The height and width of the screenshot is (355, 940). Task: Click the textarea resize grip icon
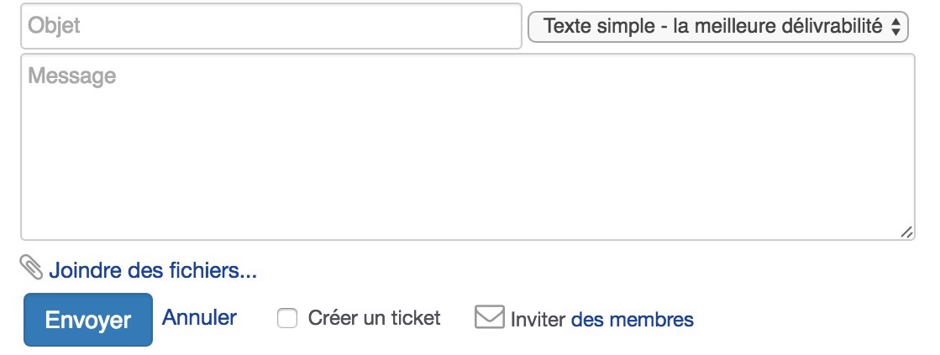[906, 232]
